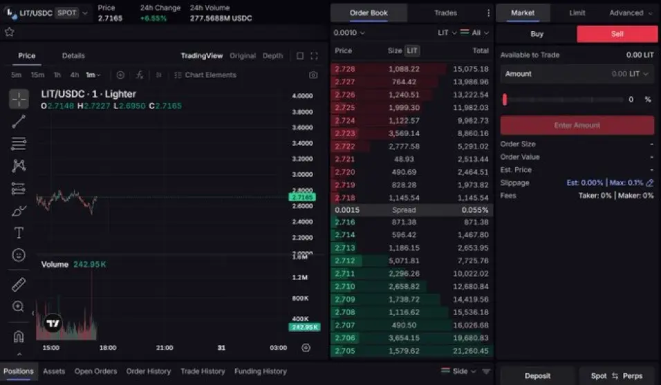Viewport: 661px width, 385px height.
Task: Switch chart view to Depth
Action: pos(272,55)
